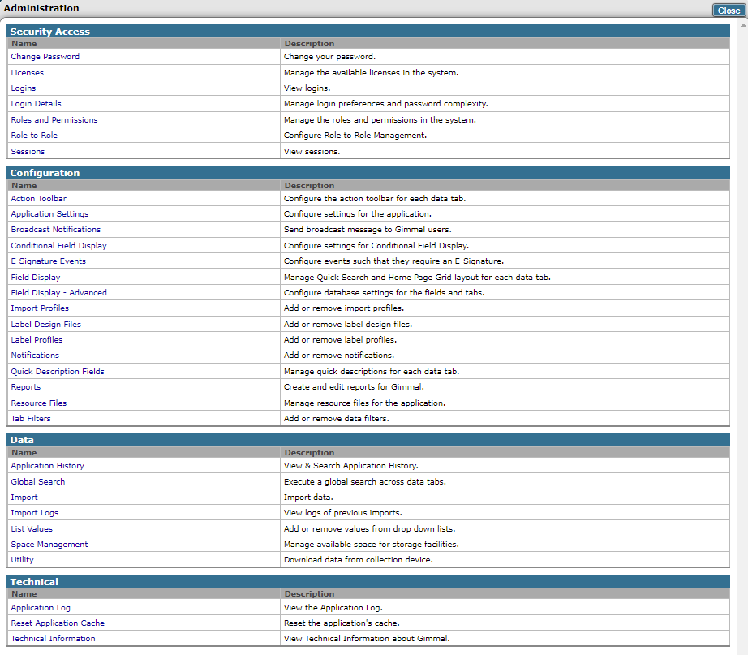Open the Action Toolbar configuration
748x655 pixels.
(x=38, y=199)
